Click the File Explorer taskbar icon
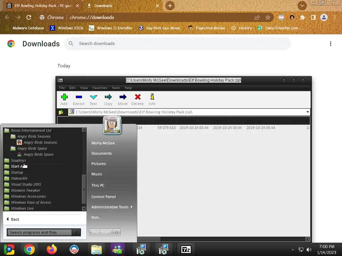The width and height of the screenshot is (342, 256). 97,249
